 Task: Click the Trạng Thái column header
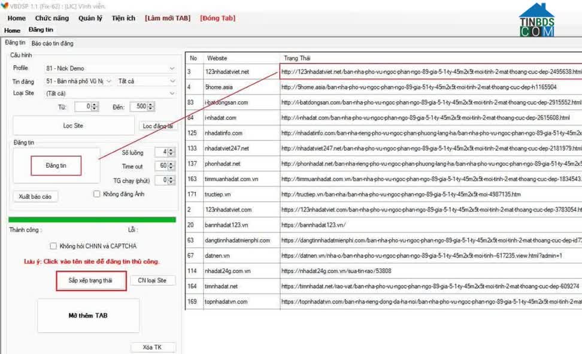point(431,58)
